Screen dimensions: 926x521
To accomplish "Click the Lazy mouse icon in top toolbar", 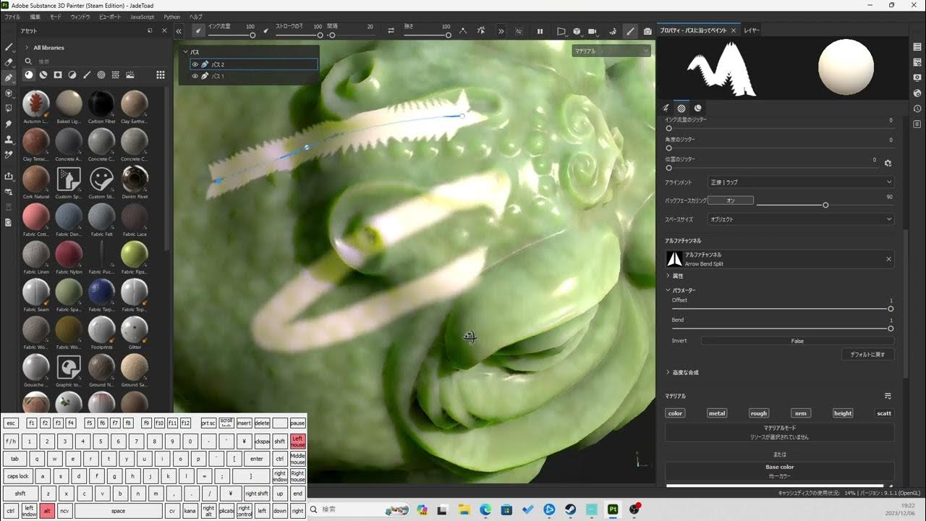I will pos(481,31).
